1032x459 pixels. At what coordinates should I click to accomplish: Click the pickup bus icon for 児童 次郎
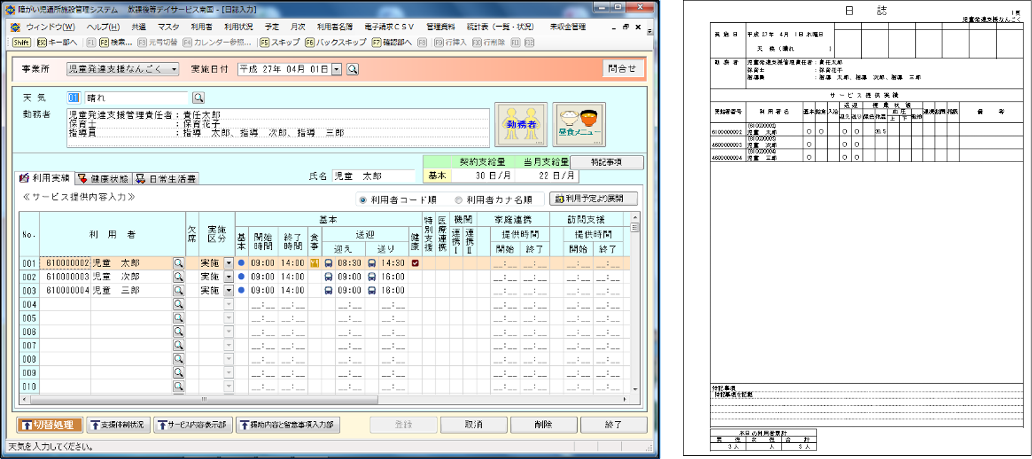[x=328, y=277]
